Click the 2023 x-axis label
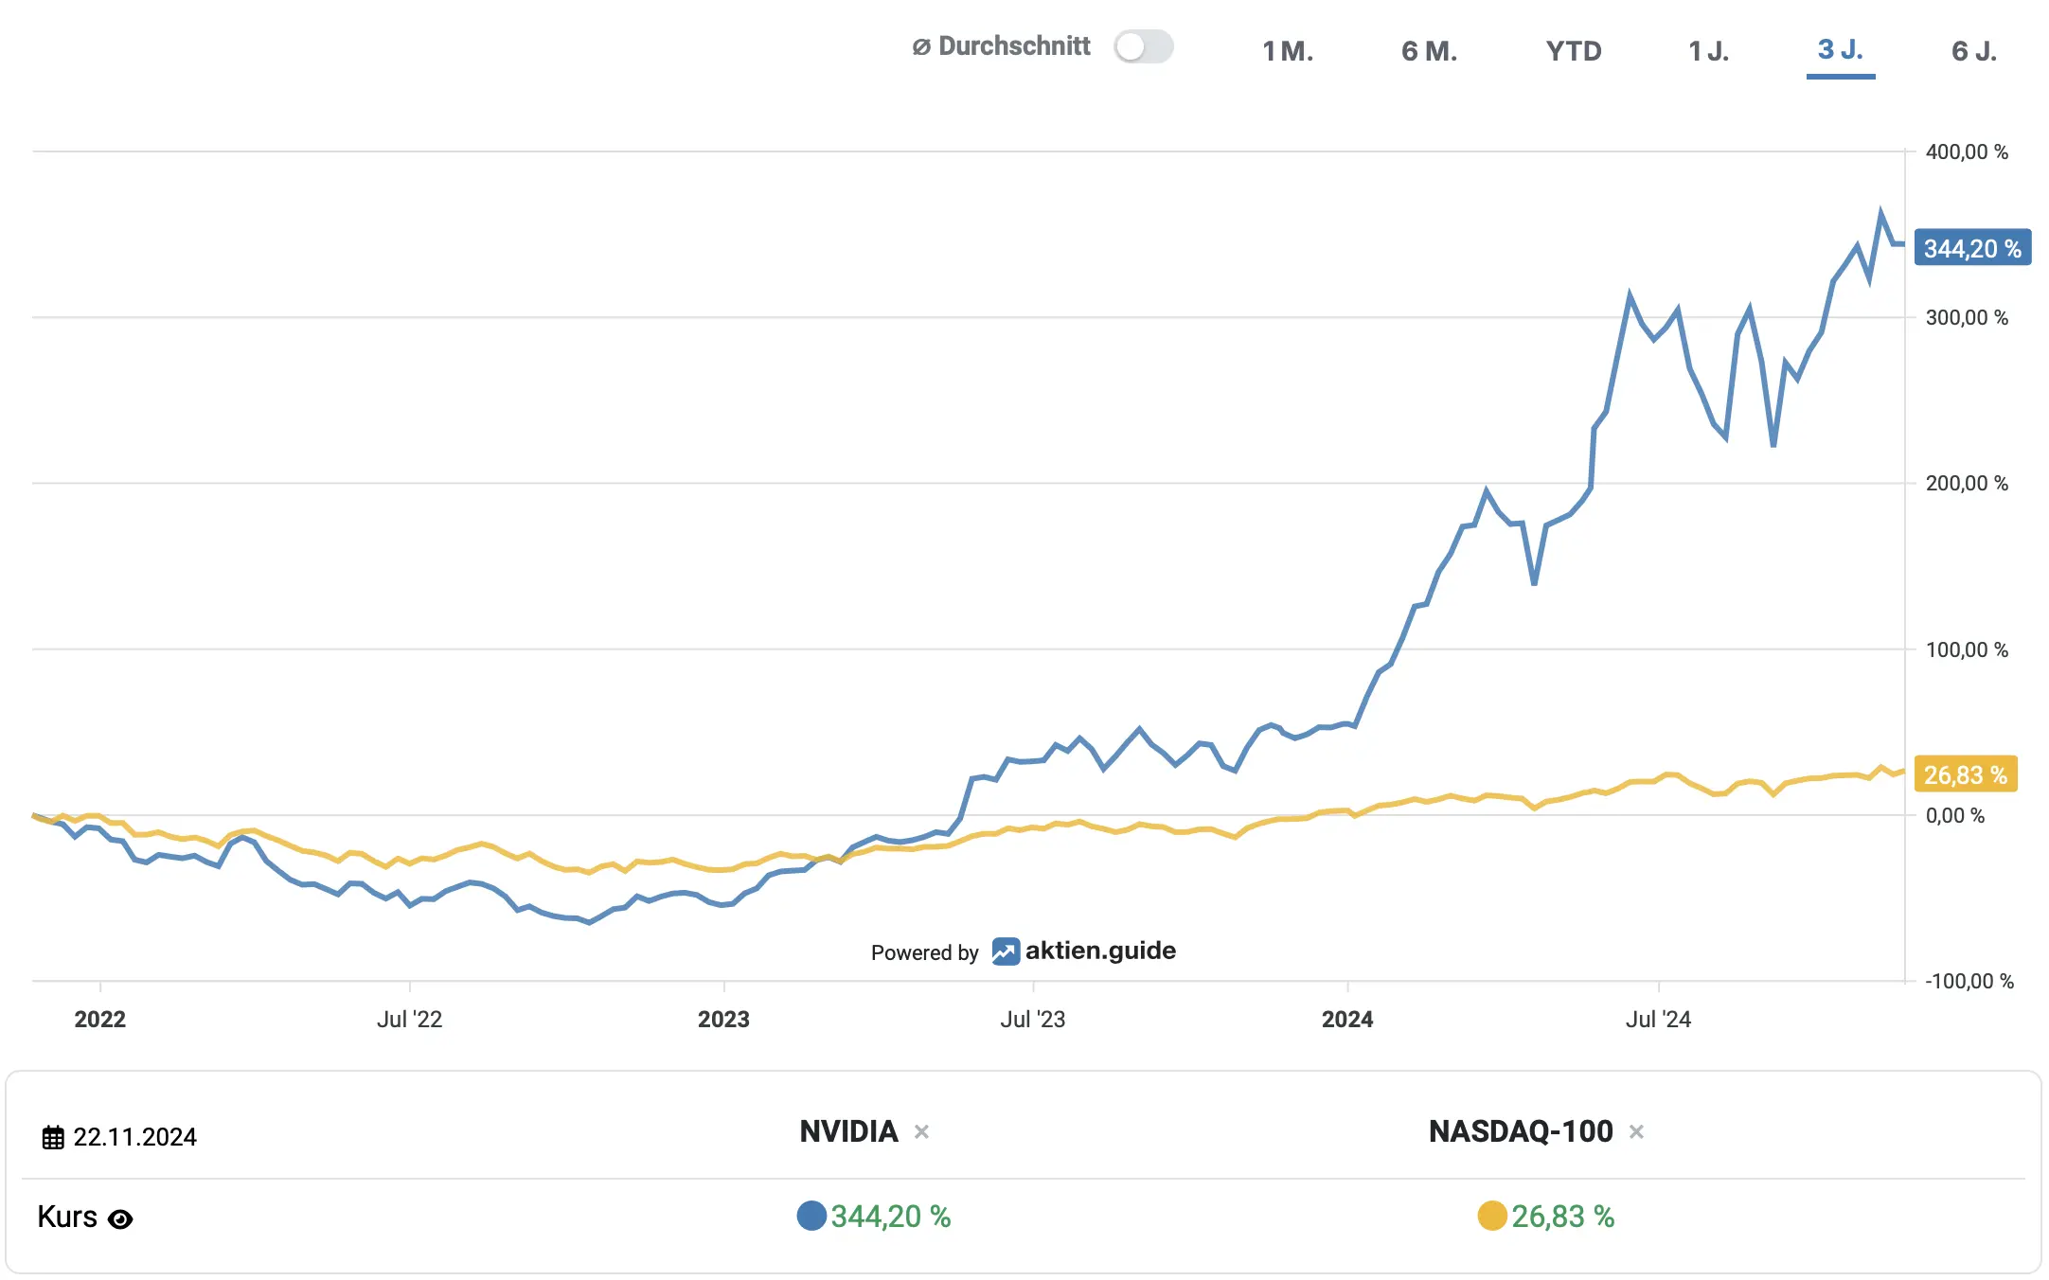This screenshot has width=2049, height=1280. (723, 1020)
